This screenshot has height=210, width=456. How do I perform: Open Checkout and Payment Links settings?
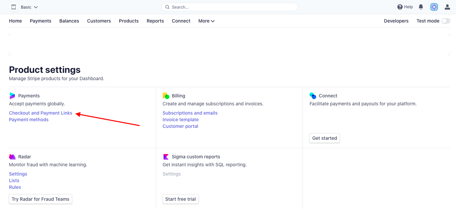pos(40,113)
